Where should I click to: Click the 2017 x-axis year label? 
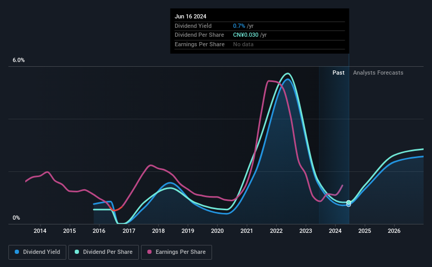pyautogui.click(x=129, y=231)
